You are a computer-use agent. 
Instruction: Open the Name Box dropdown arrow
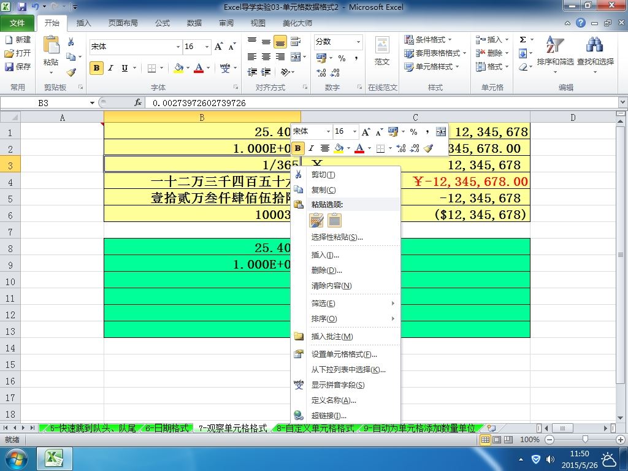tap(92, 103)
